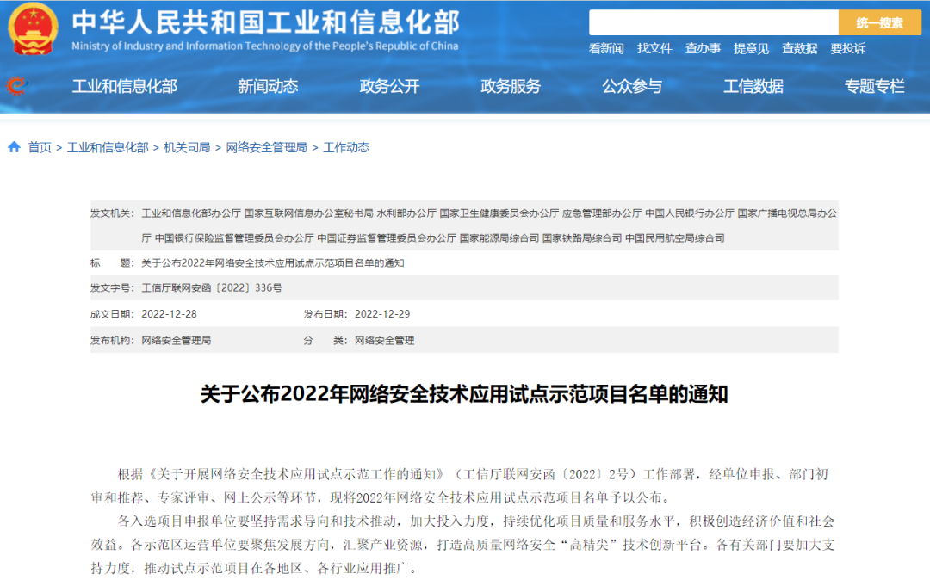The image size is (930, 586).
Task: Select the 政务公开 navigation menu
Action: [x=389, y=86]
